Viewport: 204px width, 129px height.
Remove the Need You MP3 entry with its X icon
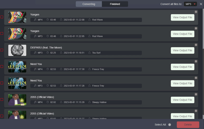click(196, 78)
